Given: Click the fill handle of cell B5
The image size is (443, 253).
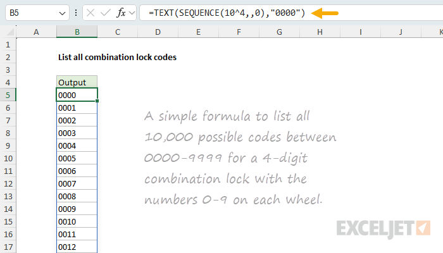Looking at the screenshot, I should [x=97, y=101].
